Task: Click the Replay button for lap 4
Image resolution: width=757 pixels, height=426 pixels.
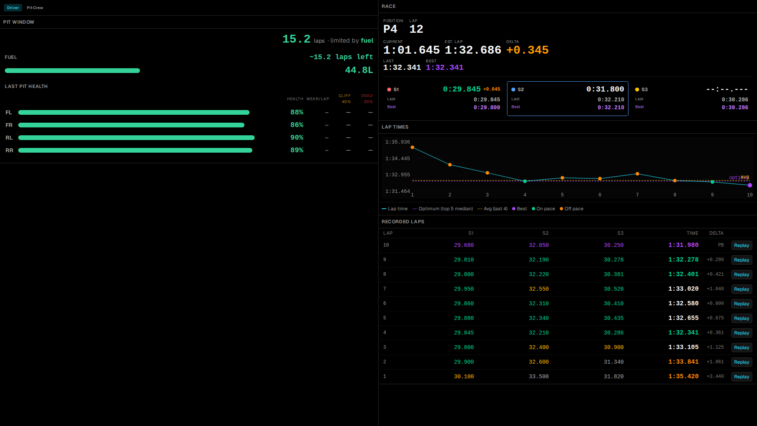Action: 741,333
